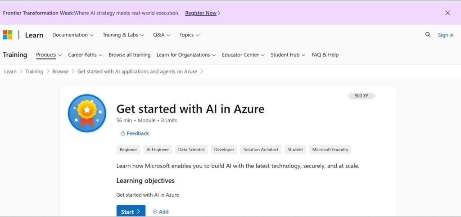Viewport: 461px width, 217px height.
Task: Expand the Student Hub menu
Action: point(288,54)
